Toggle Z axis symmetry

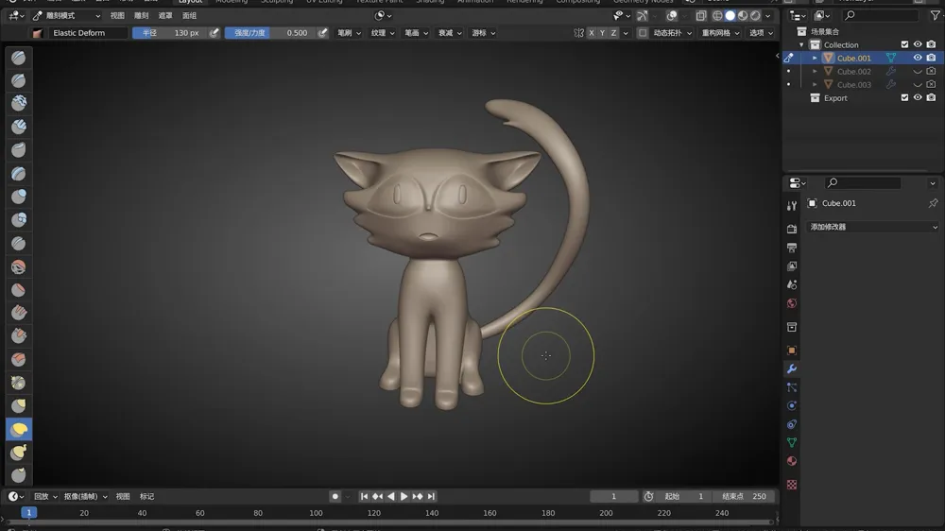pyautogui.click(x=613, y=33)
